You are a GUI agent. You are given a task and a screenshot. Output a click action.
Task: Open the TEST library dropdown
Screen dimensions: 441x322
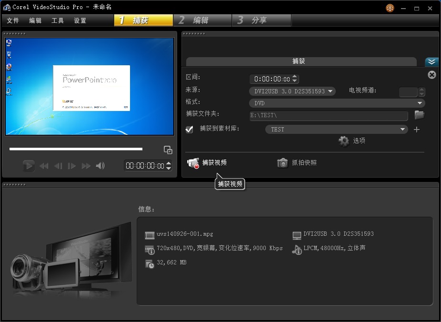point(336,130)
